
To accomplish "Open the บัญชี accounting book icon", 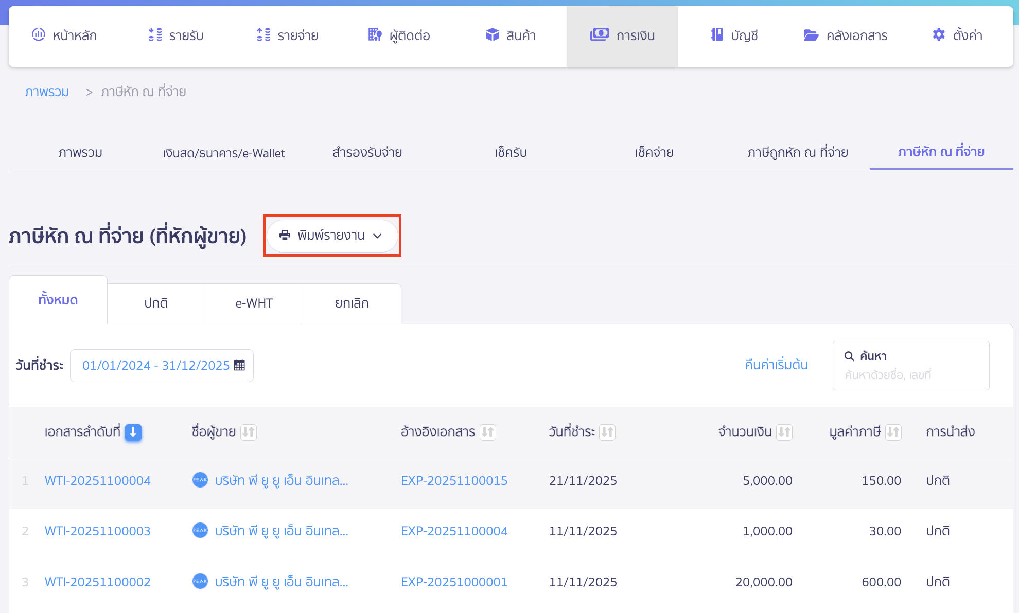I will (717, 35).
